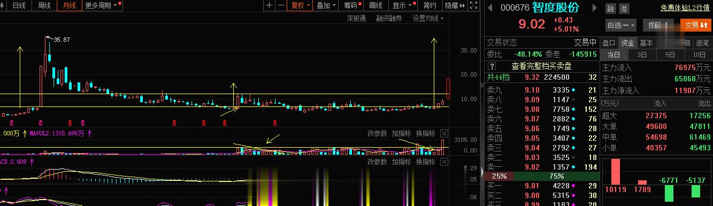The height and width of the screenshot is (206, 713).
Task: Select 当日 fund flow period
Action: coord(614,55)
